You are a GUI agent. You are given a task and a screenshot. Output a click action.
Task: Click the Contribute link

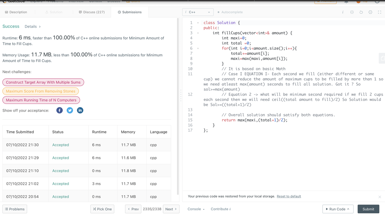pyautogui.click(x=221, y=209)
